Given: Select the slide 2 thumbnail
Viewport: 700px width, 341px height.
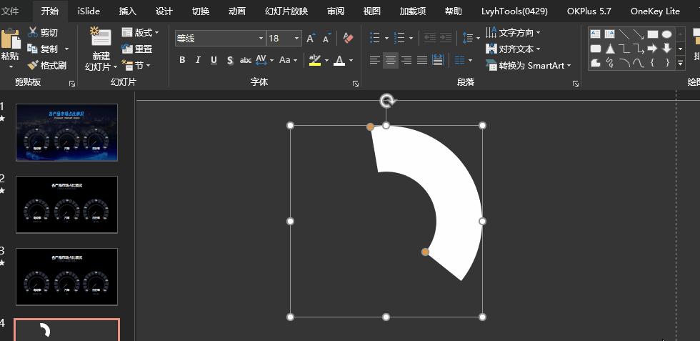Looking at the screenshot, I should [x=66, y=204].
